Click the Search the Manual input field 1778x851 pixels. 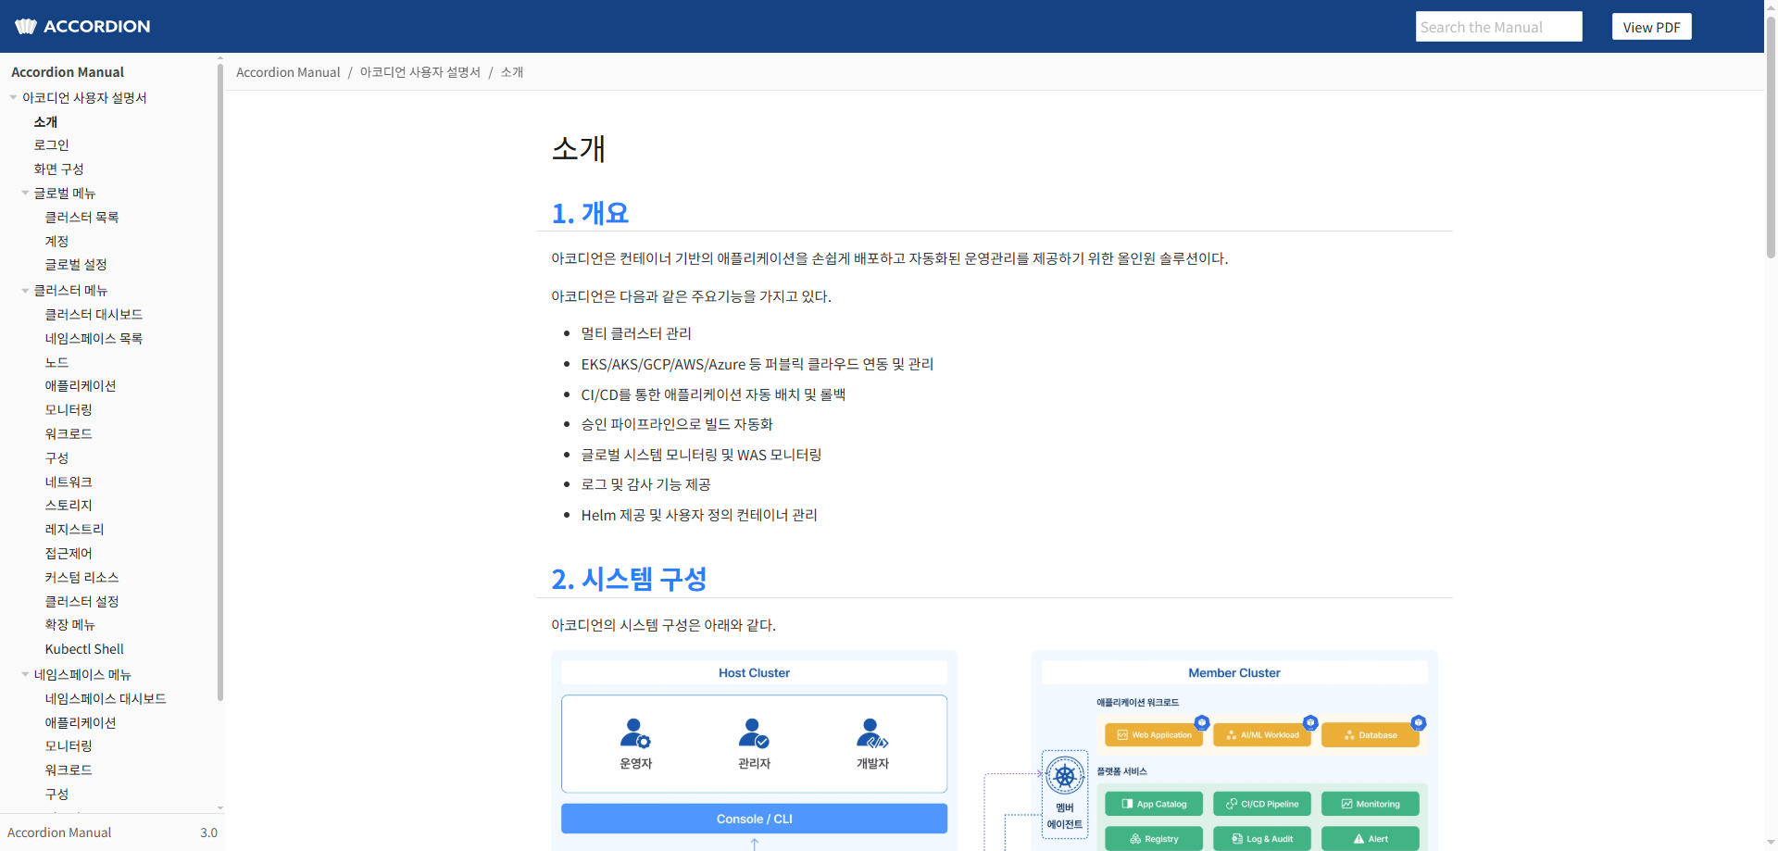tap(1498, 27)
